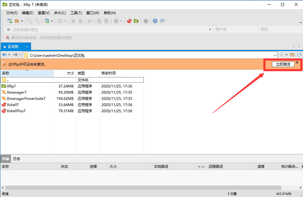Switch to the 传输 tab

click(6, 159)
